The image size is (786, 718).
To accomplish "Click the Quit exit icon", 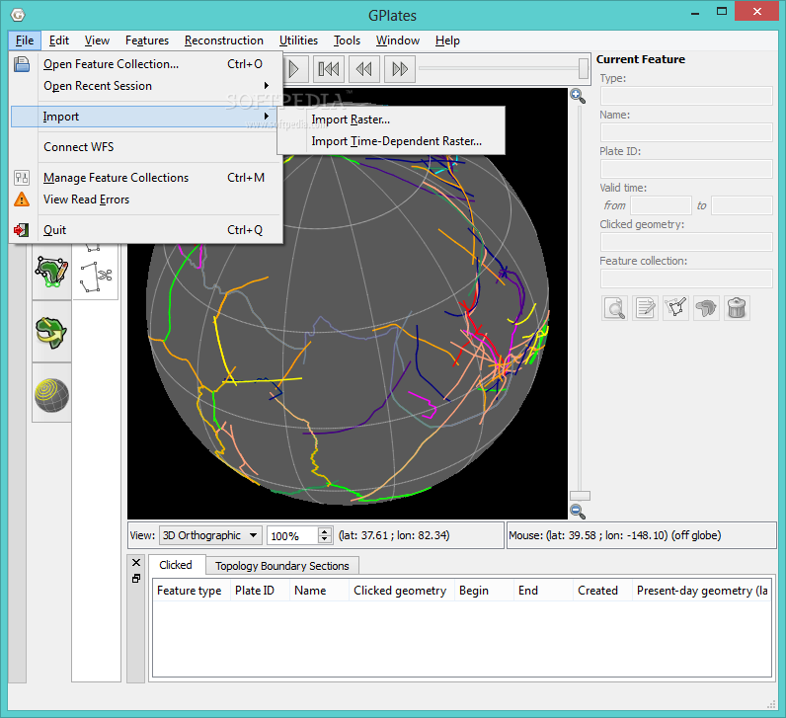I will point(22,230).
